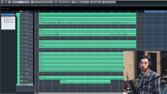
Task: Toggle the Cycle loop button
Action: (17, 2)
